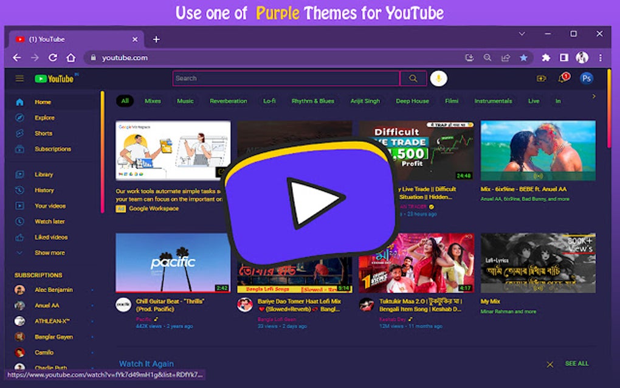
Task: Toggle the sidebar with the hamburger menu
Action: tap(19, 78)
